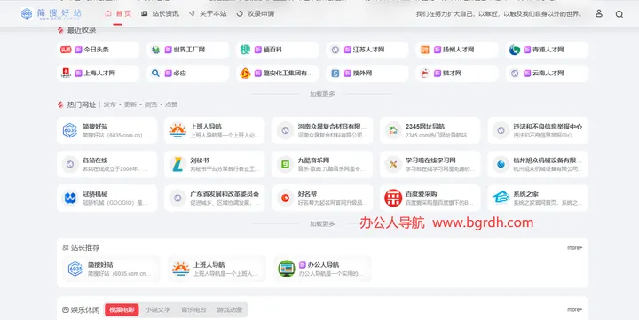
Task: Switch to the 音乐电台 tab
Action: point(193,310)
